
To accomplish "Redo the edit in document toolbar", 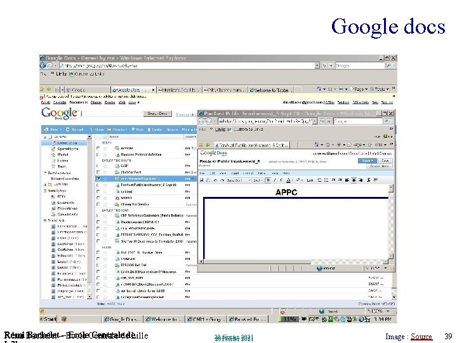I will 222,180.
